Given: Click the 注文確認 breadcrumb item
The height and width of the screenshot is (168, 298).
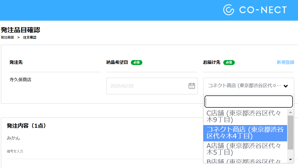Looking at the screenshot, I should [x=30, y=37].
